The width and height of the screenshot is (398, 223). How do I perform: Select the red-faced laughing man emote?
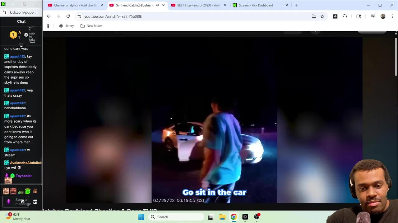13,191
